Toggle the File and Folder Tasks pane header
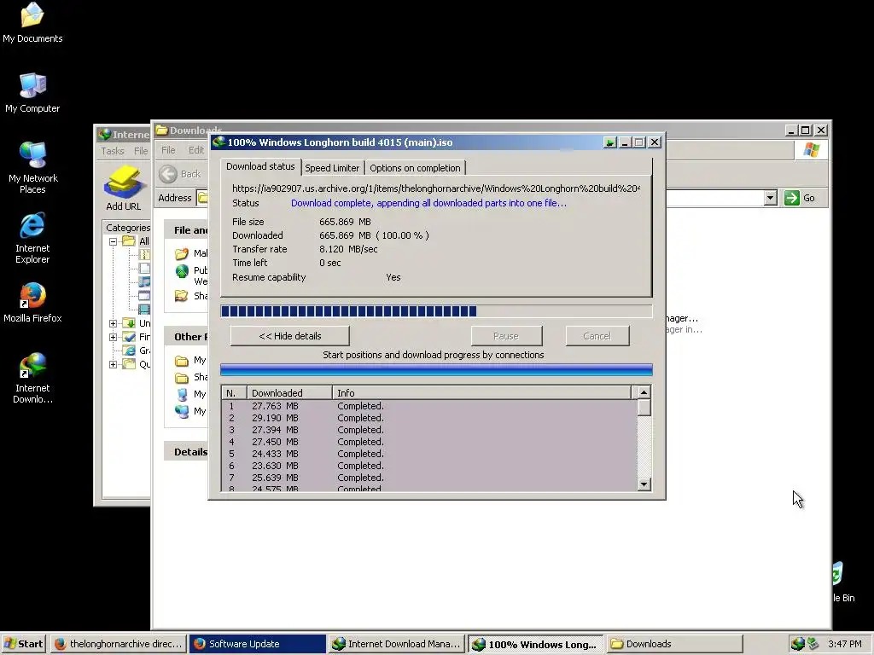 click(x=187, y=230)
